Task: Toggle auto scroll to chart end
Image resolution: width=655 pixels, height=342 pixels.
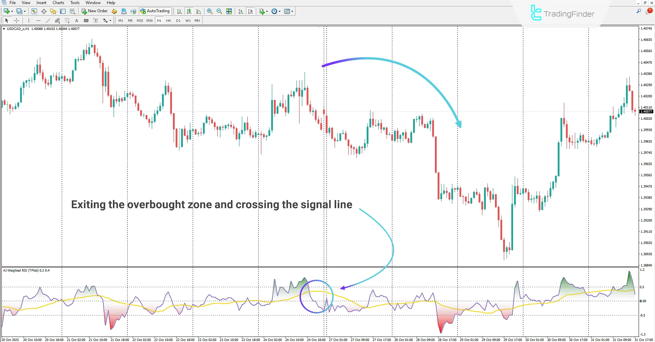Action: [x=241, y=11]
